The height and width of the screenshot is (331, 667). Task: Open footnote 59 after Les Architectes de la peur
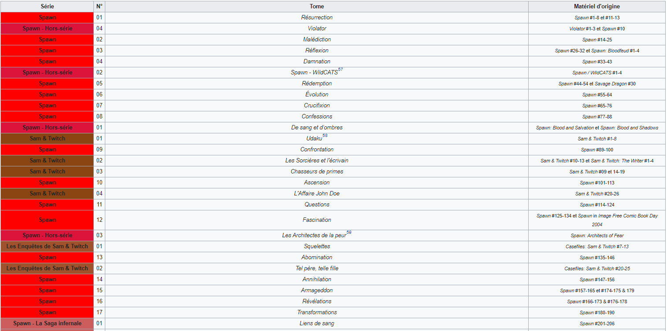pos(349,233)
